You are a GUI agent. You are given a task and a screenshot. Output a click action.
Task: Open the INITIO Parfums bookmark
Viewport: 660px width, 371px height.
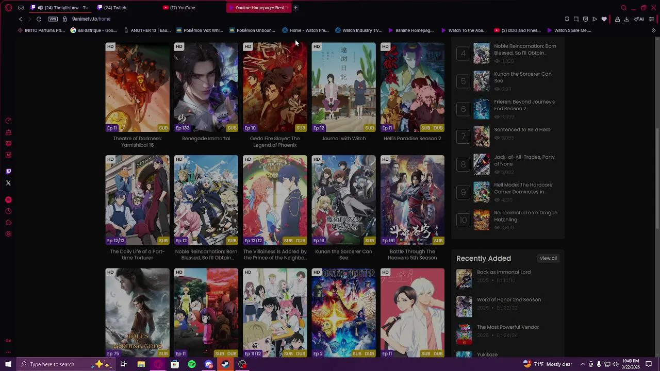point(41,30)
